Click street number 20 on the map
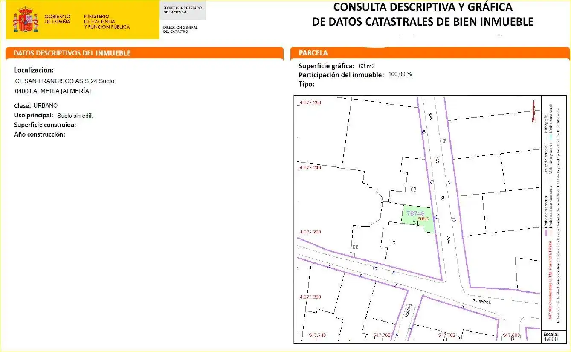This screenshot has width=571, height=352. click(431, 182)
